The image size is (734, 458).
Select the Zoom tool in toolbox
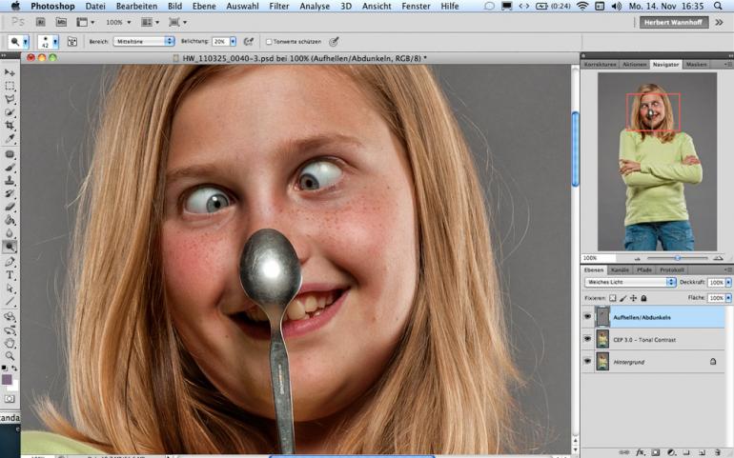pyautogui.click(x=10, y=356)
